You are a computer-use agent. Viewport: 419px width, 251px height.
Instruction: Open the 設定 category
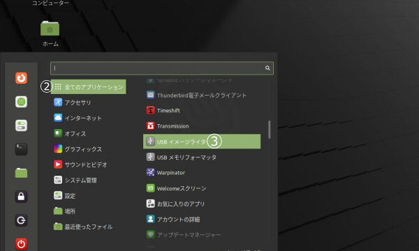pos(89,195)
